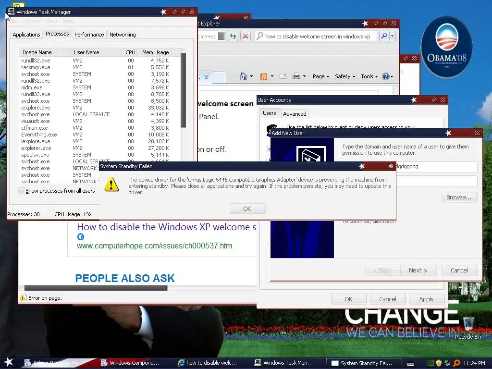Image resolution: width=492 pixels, height=369 pixels.
Task: Select the Users tab in User Accounts
Action: (x=270, y=113)
